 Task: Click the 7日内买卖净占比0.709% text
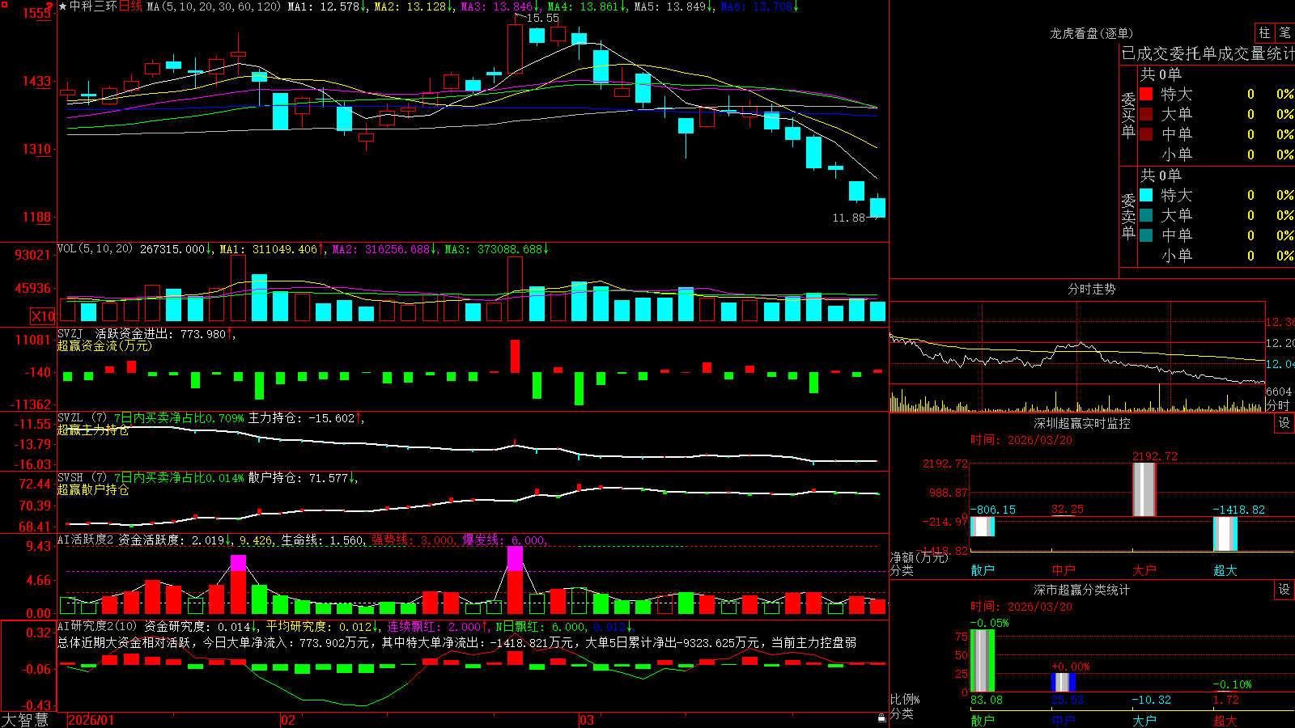click(x=178, y=418)
